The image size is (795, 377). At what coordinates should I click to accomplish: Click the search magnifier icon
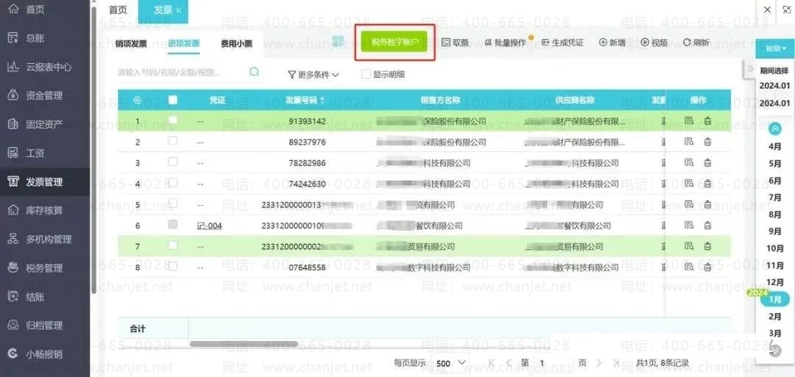coord(255,72)
